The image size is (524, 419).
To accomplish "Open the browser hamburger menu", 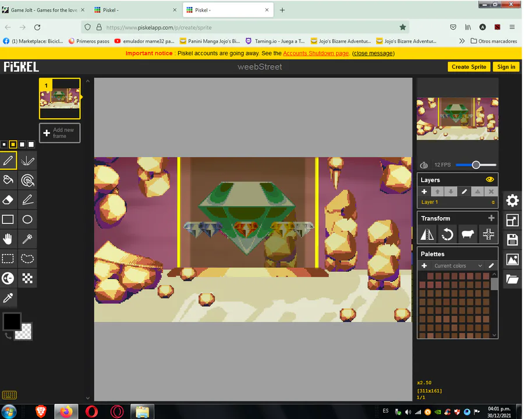I will (512, 27).
